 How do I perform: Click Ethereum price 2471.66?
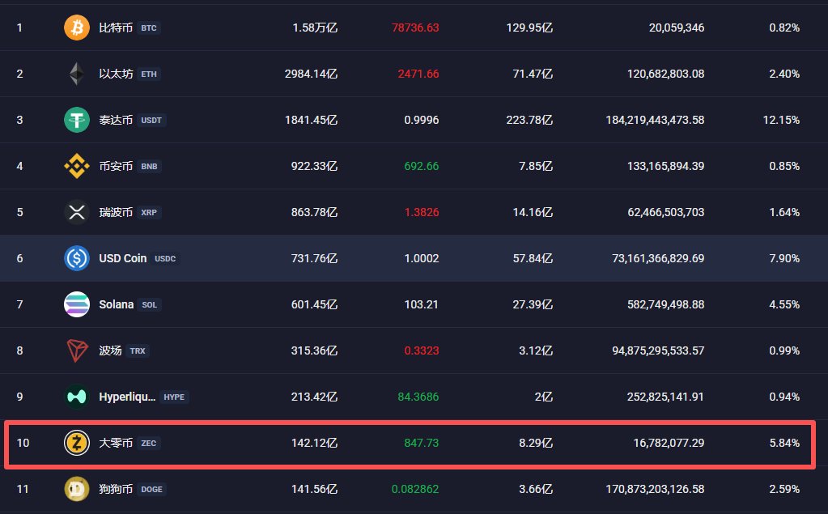(x=418, y=74)
